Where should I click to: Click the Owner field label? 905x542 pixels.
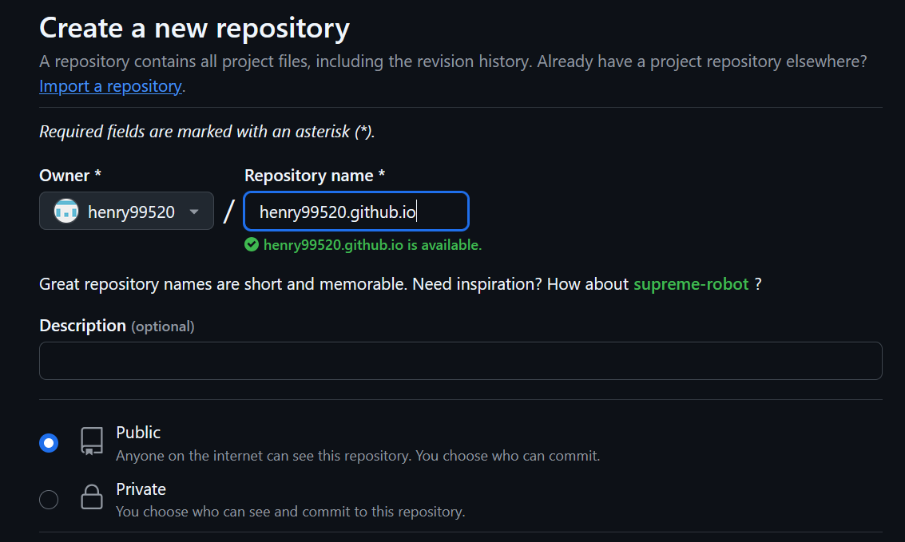[69, 176]
